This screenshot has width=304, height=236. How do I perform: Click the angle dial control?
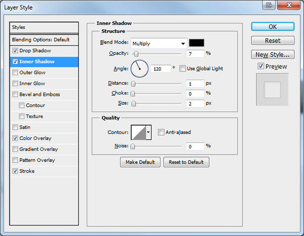tap(140, 68)
